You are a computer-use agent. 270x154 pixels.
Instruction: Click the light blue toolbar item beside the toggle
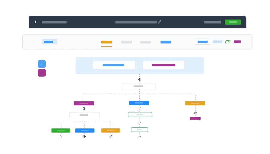tap(217, 42)
